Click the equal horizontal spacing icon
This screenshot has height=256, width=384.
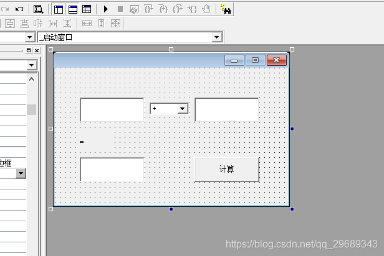pos(53,24)
